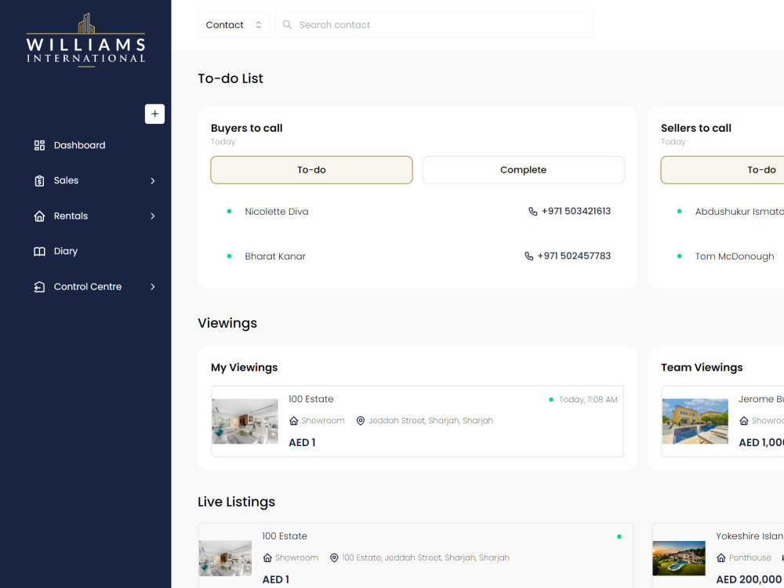Open Team Viewings villa pool thumbnail
The height and width of the screenshot is (588, 784).
pyautogui.click(x=695, y=421)
